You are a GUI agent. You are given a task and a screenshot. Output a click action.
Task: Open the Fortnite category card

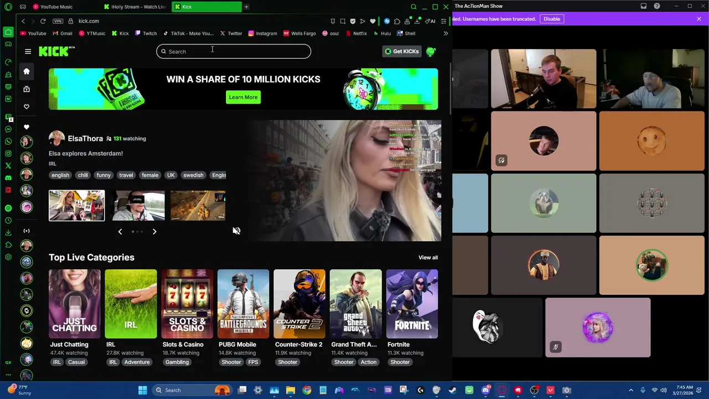(412, 304)
